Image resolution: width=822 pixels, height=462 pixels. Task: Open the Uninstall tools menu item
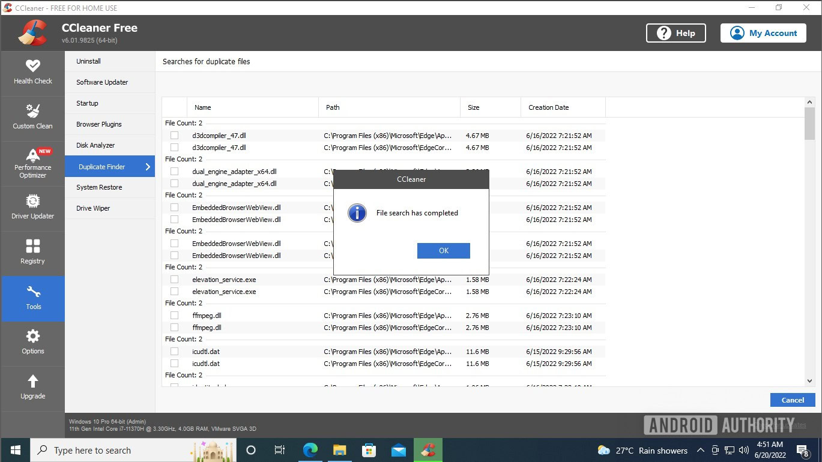pyautogui.click(x=88, y=61)
